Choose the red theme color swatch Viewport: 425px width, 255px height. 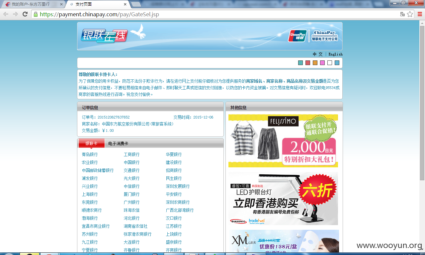pyautogui.click(x=308, y=63)
